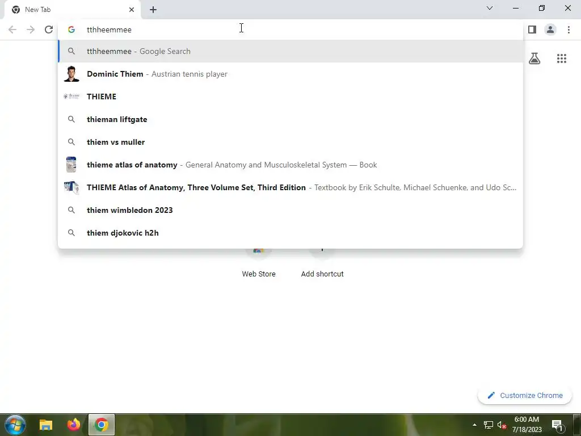The height and width of the screenshot is (436, 581).
Task: Select the thieman liftgate suggestion
Action: click(x=290, y=119)
